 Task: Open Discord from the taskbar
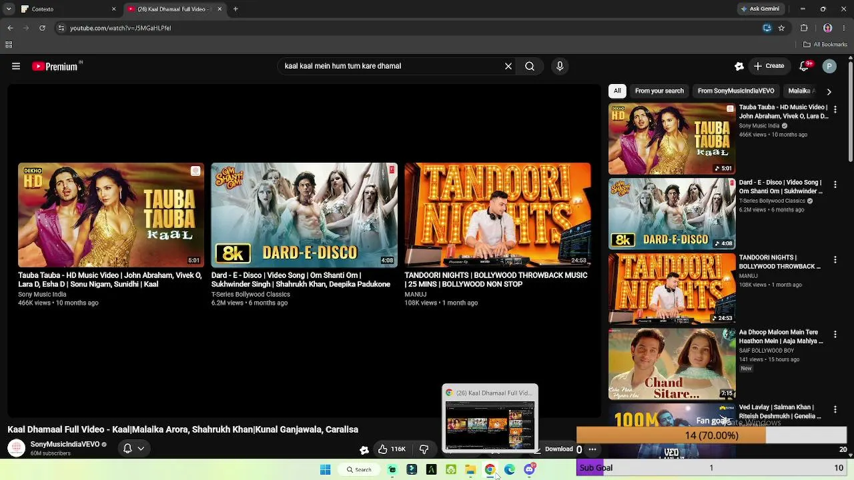(530, 469)
